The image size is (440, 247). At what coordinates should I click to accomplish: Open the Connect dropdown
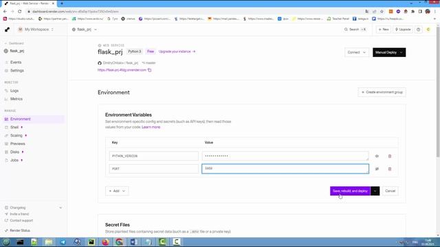coord(357,52)
